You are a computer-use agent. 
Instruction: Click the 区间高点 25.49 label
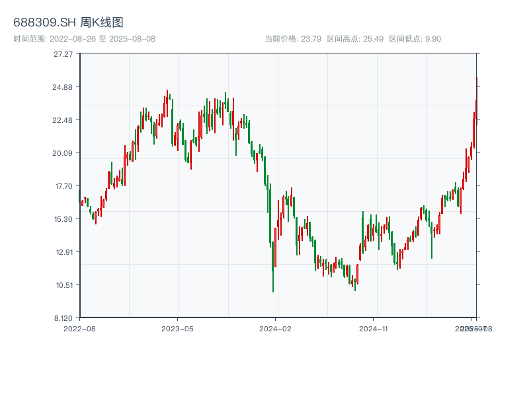coord(355,39)
